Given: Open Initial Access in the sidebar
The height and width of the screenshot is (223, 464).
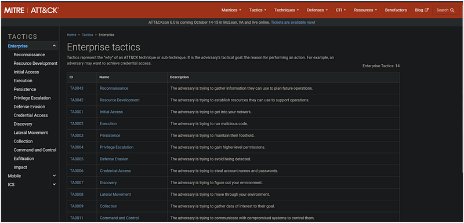Looking at the screenshot, I should click(26, 72).
